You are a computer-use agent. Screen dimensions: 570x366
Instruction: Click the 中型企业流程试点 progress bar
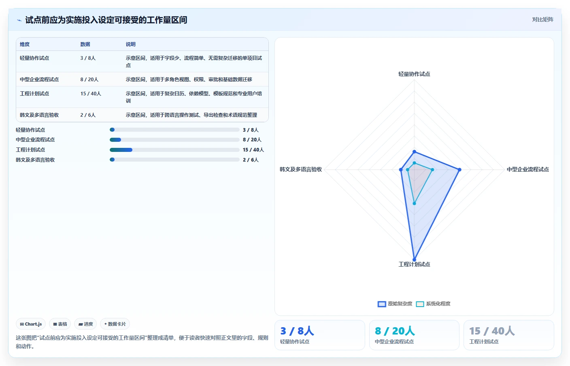tap(174, 140)
